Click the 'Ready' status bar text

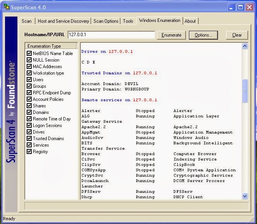tap(9, 219)
